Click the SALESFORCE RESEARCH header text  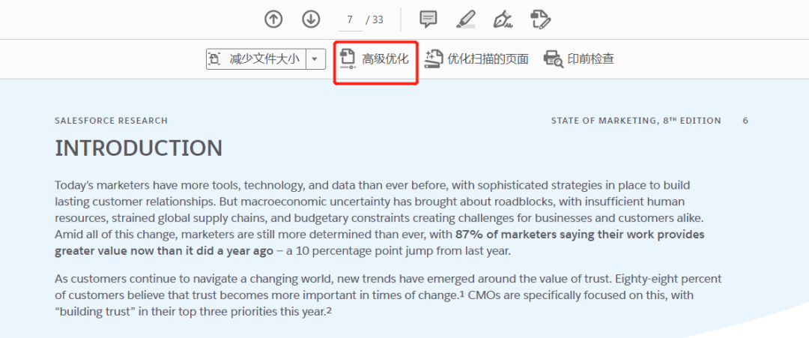click(x=111, y=121)
